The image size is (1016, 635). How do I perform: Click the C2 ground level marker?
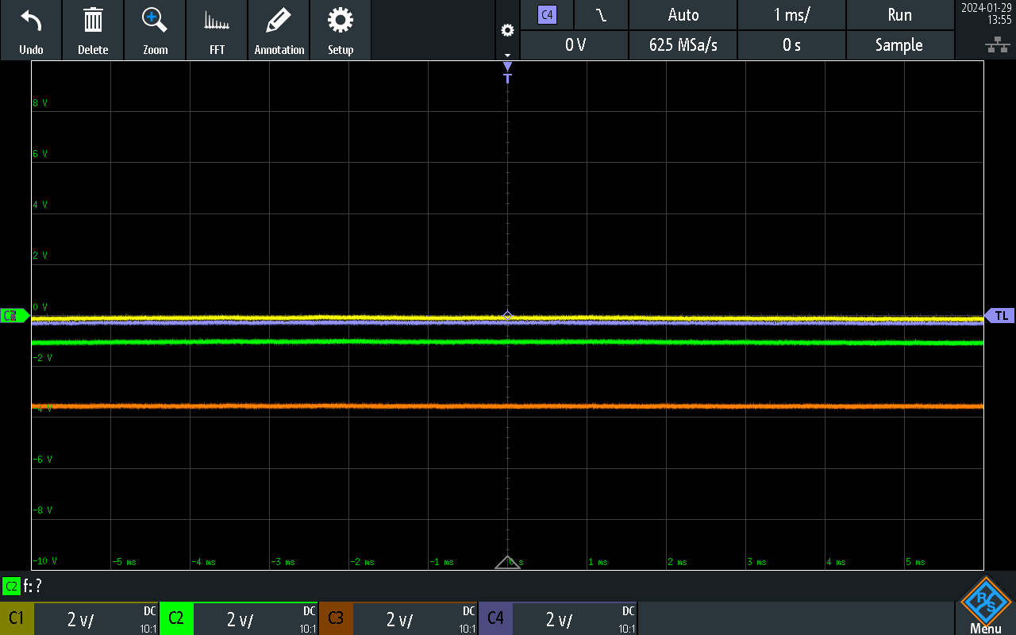(x=14, y=316)
